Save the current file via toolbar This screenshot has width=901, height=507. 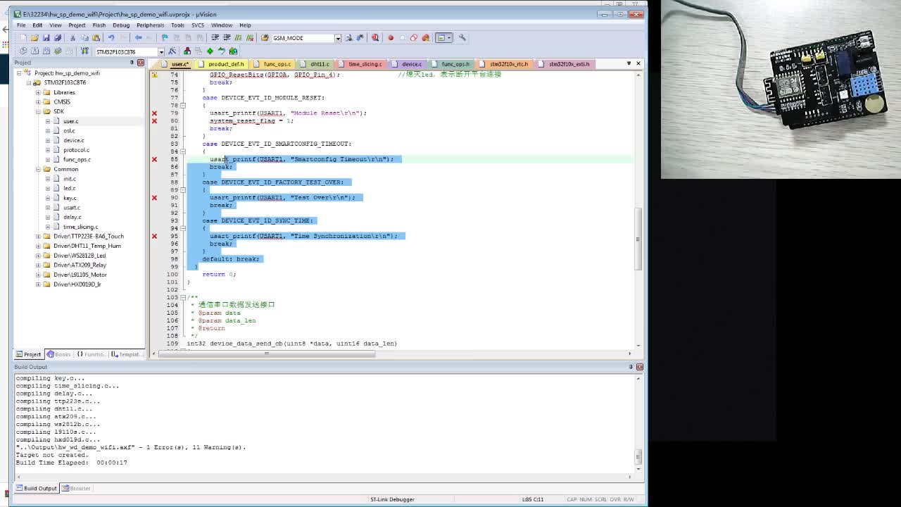tap(46, 38)
